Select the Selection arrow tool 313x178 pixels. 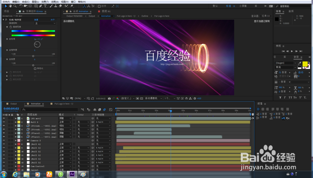(x=6, y=6)
